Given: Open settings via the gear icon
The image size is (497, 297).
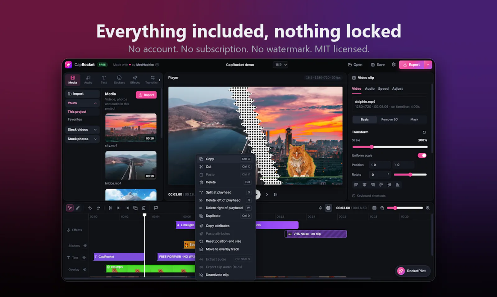Looking at the screenshot, I should click(394, 65).
